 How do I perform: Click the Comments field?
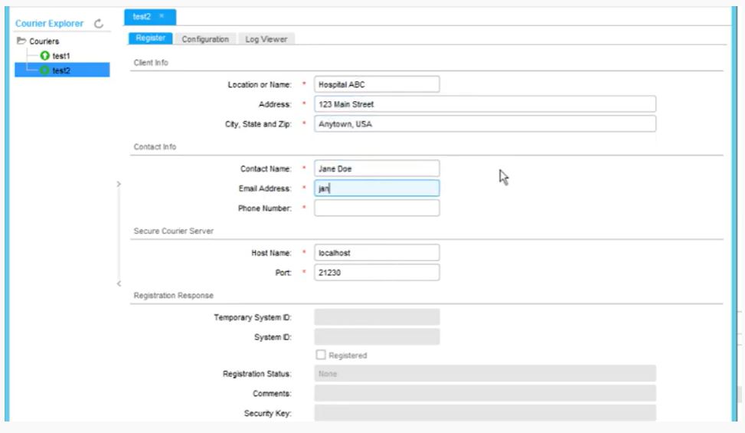click(485, 394)
